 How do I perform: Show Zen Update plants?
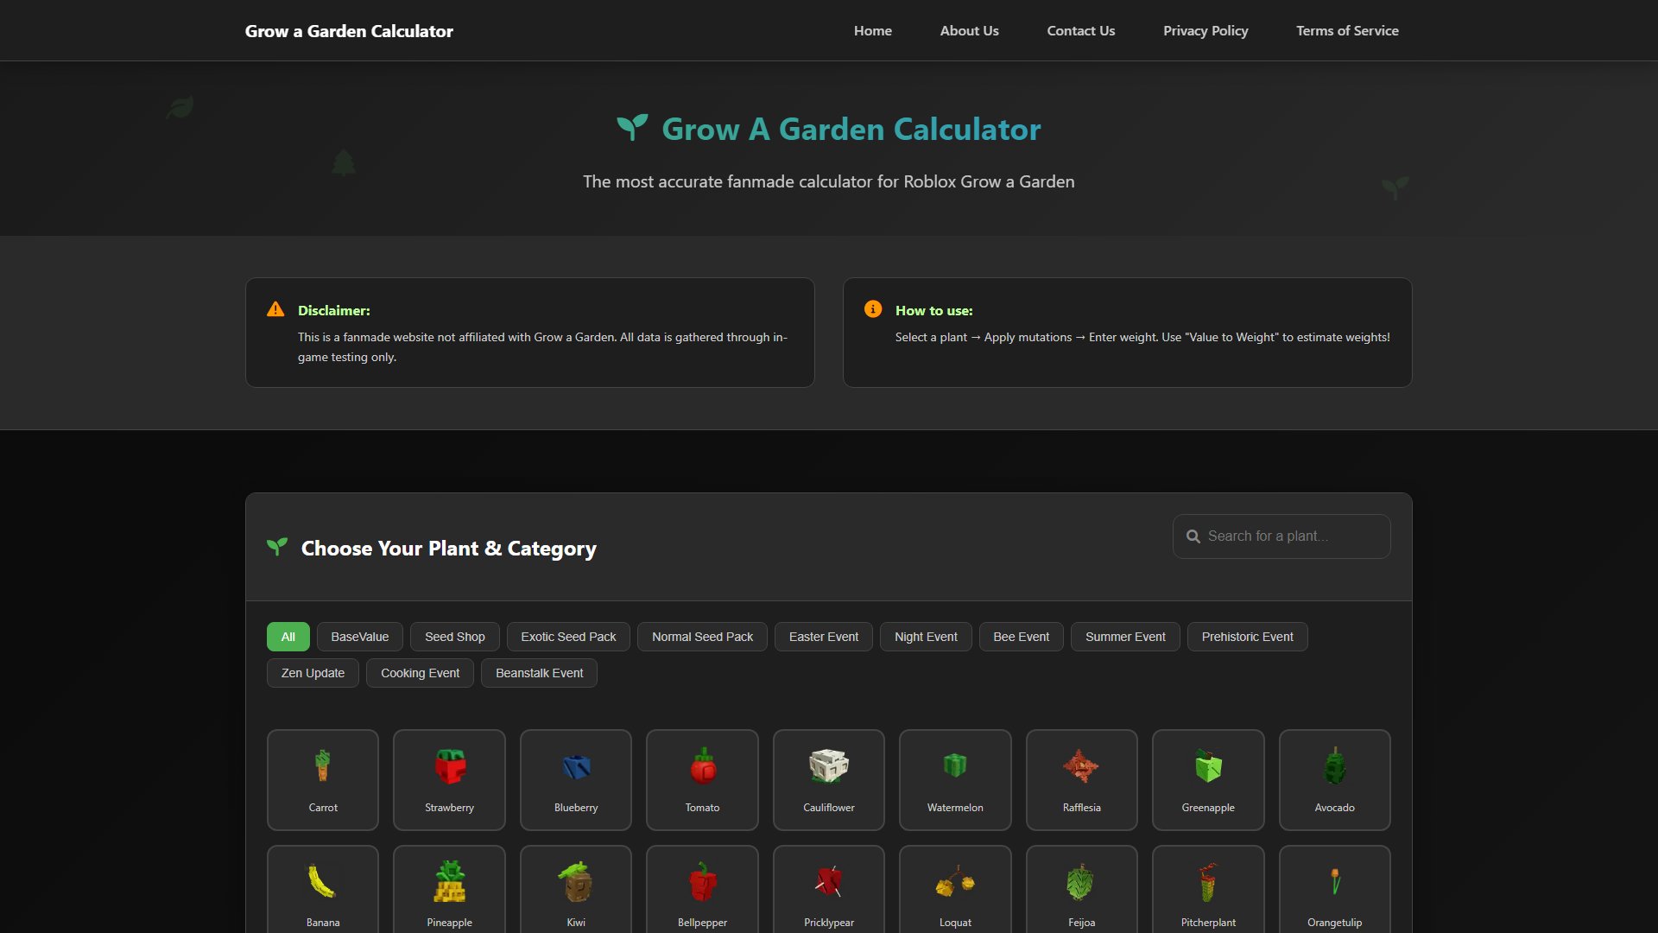click(x=313, y=673)
